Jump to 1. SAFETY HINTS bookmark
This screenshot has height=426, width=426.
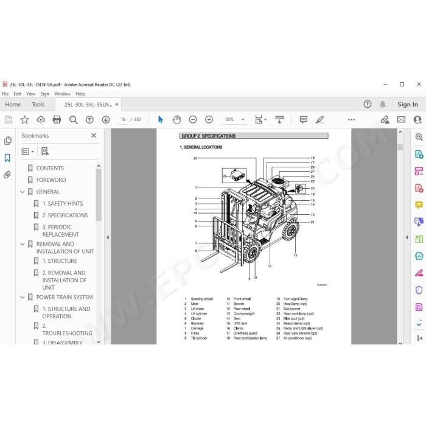click(63, 203)
